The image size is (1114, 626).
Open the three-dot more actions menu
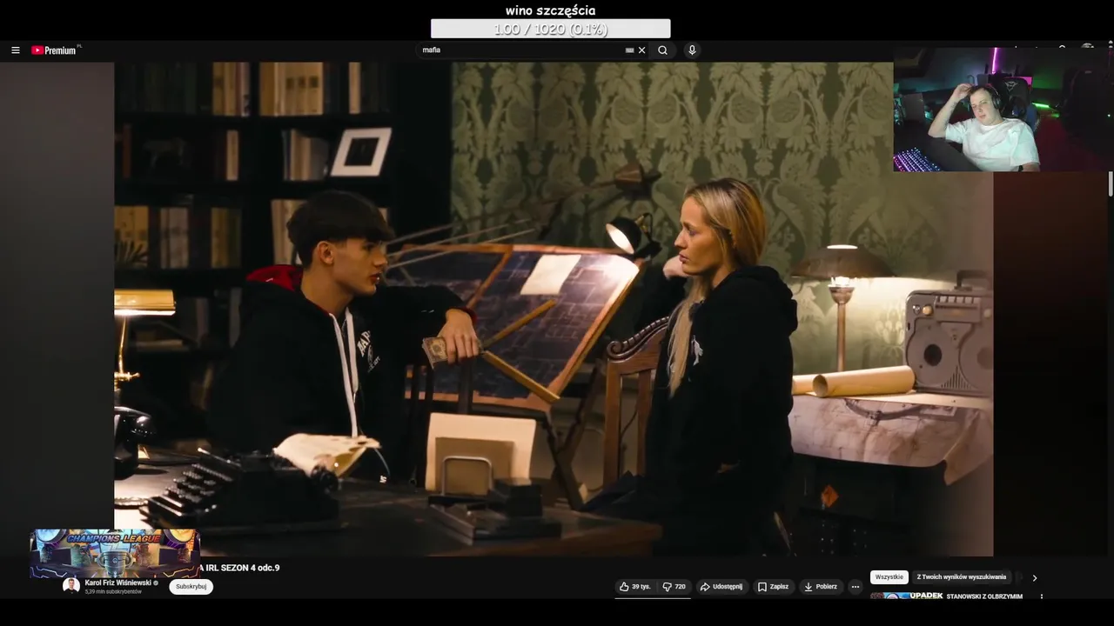855,587
